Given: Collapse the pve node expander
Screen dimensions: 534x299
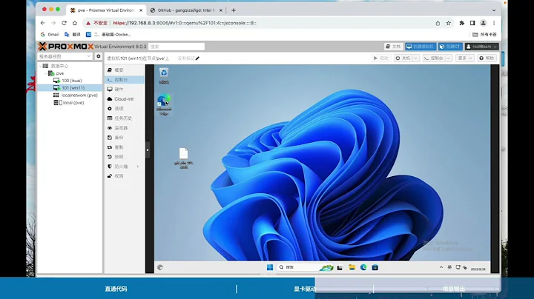Looking at the screenshot, I should click(45, 73).
